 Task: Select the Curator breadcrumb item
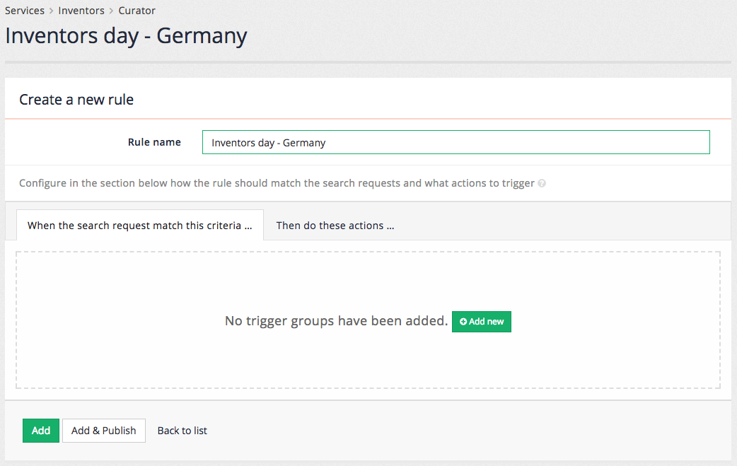tap(137, 10)
